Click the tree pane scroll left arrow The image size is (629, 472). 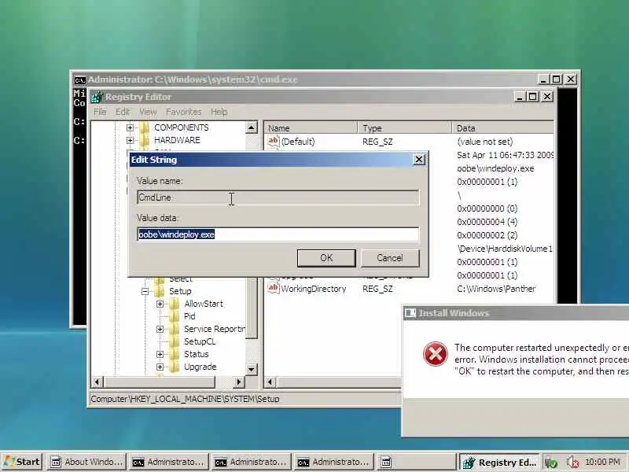click(x=97, y=382)
